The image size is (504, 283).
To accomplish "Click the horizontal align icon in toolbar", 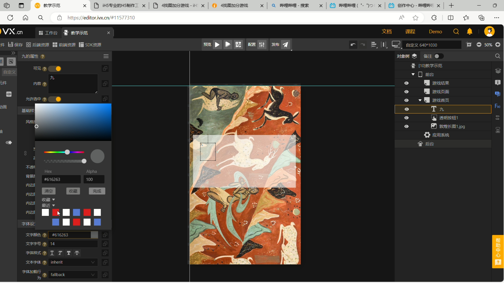I will pos(374,45).
